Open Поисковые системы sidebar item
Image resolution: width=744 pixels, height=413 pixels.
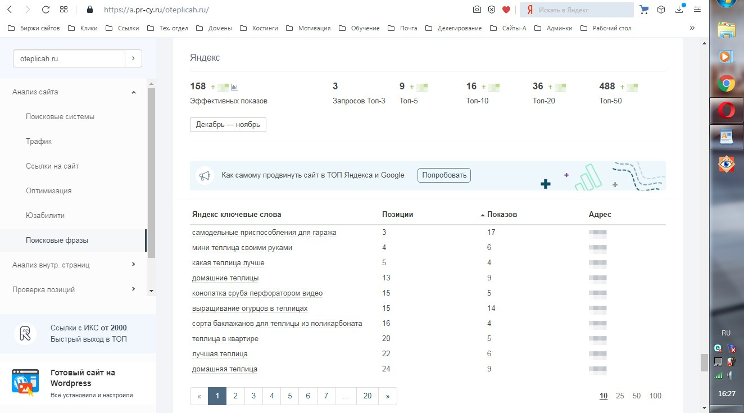[60, 117]
